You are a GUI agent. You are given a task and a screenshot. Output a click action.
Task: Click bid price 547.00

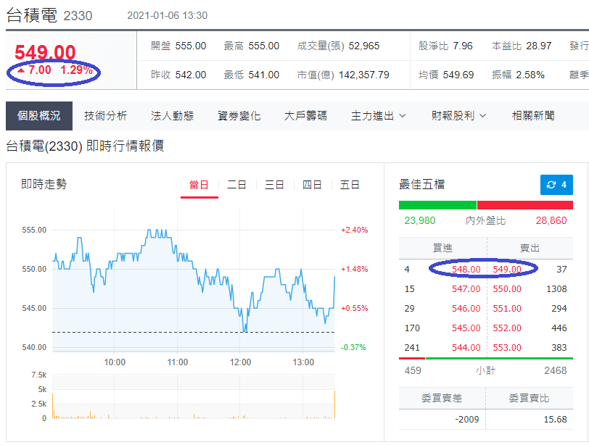coord(466,289)
